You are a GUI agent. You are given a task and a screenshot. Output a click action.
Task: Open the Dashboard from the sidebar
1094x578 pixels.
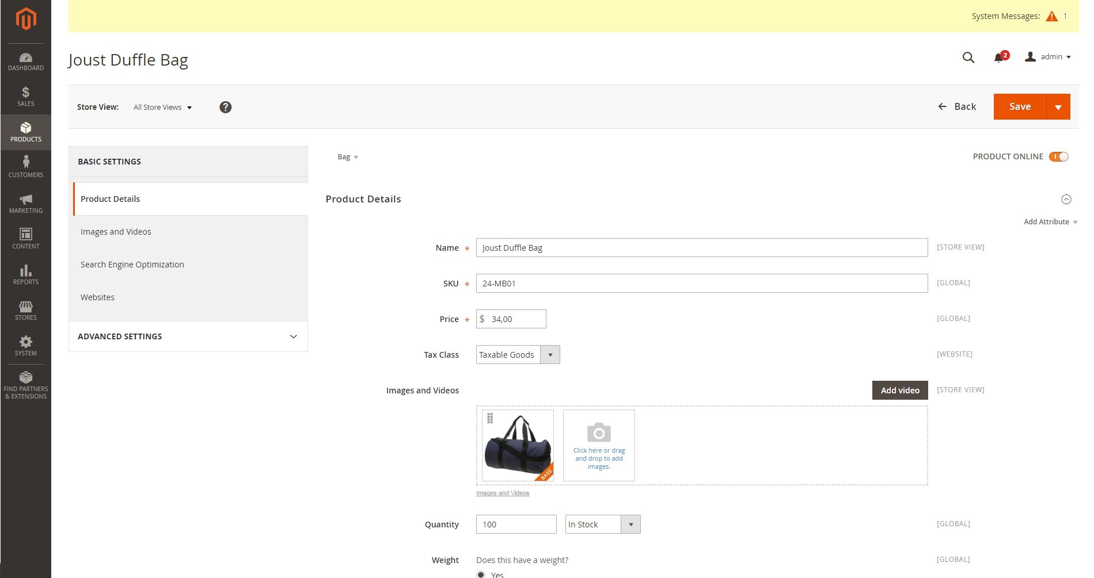[25, 62]
